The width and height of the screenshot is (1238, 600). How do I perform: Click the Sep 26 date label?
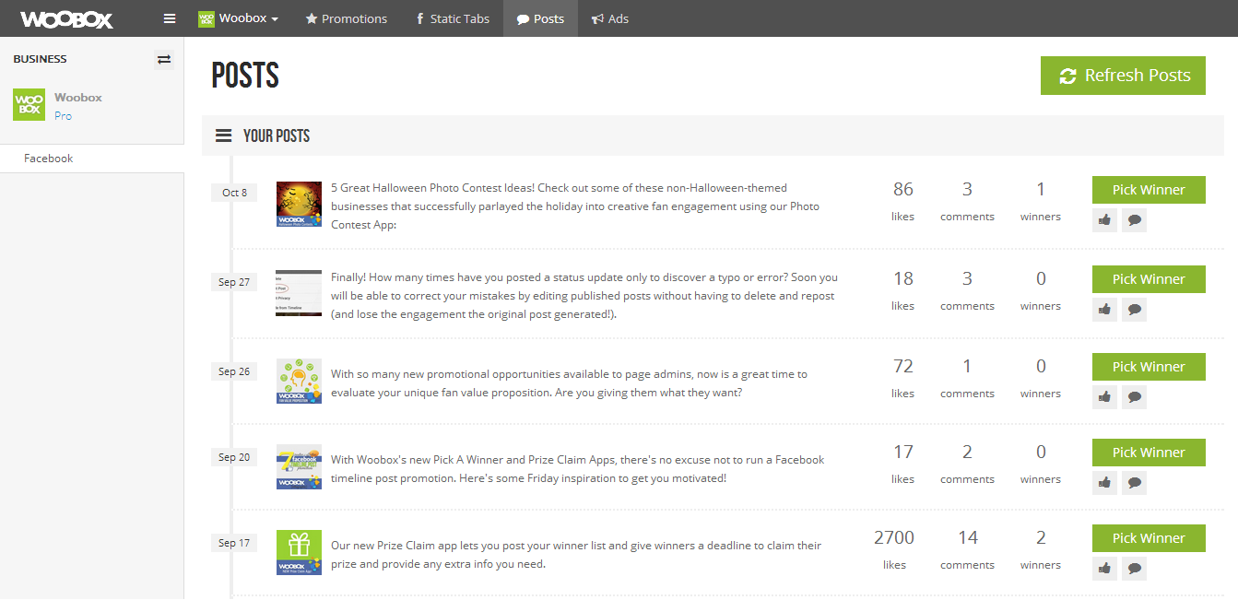click(x=234, y=371)
